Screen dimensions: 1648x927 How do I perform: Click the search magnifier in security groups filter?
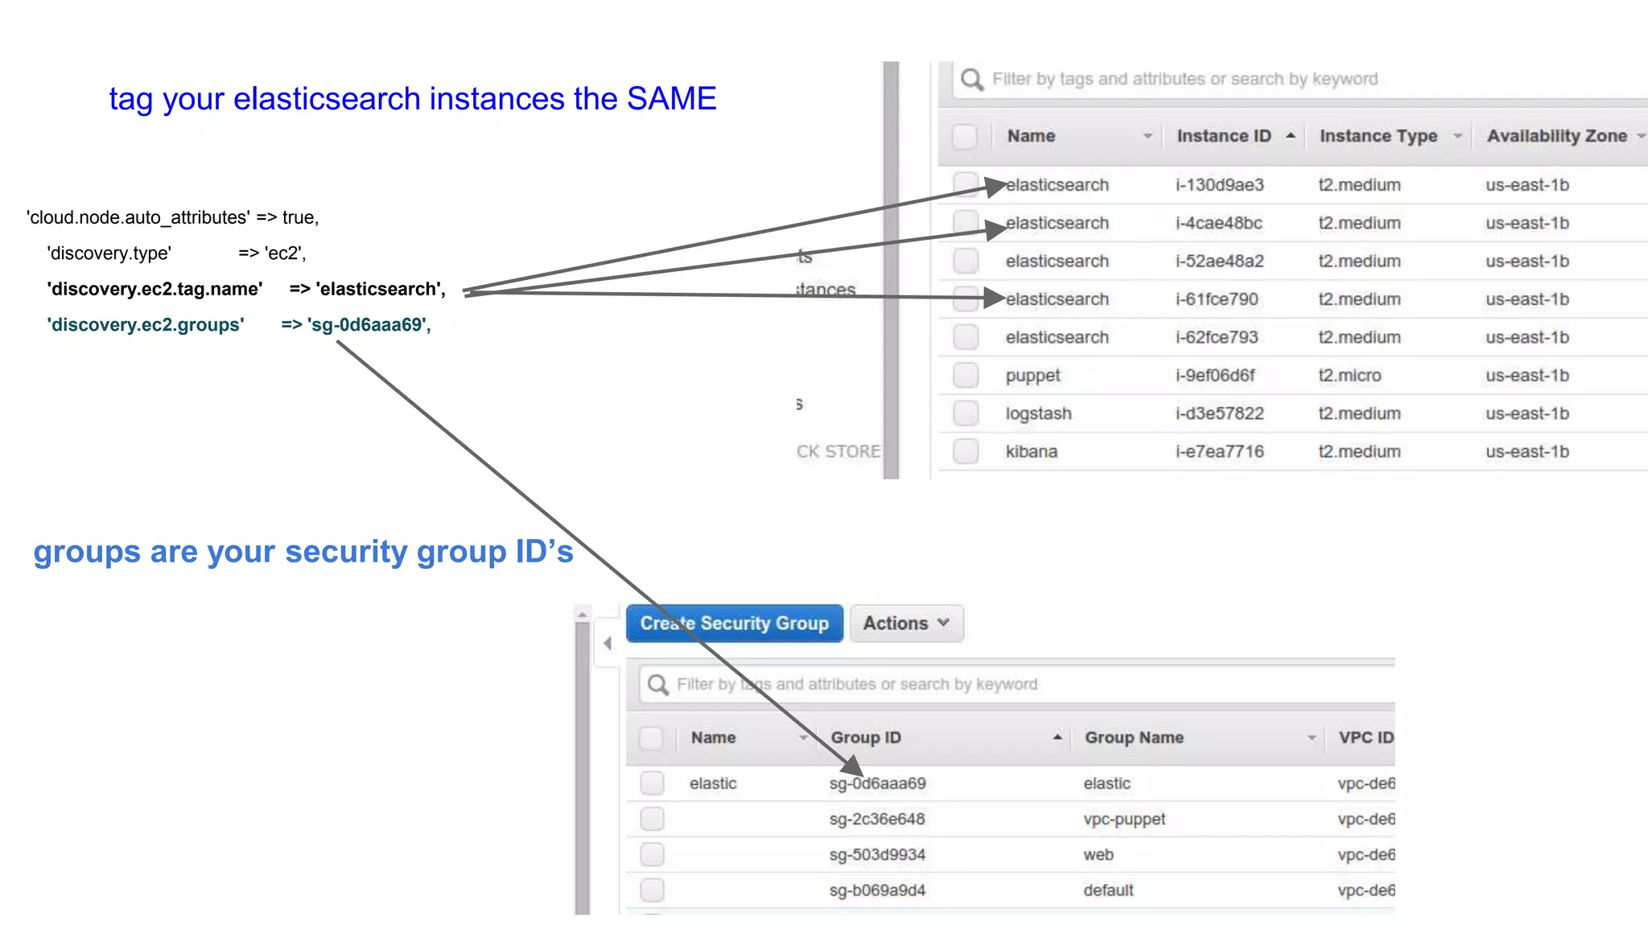pyautogui.click(x=658, y=685)
